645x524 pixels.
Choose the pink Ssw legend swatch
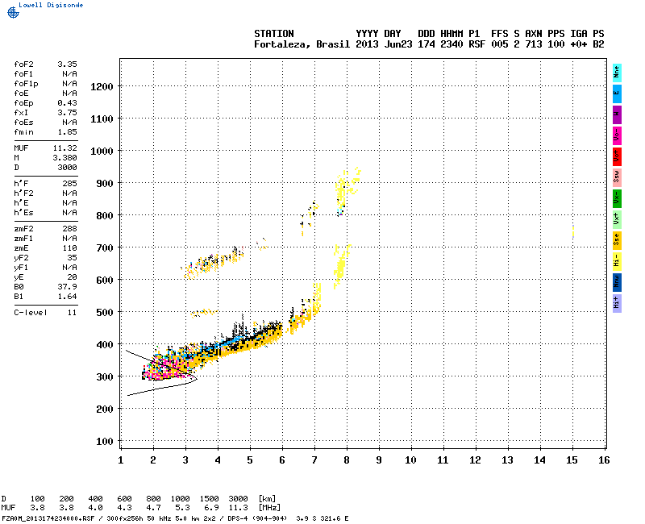(x=617, y=177)
